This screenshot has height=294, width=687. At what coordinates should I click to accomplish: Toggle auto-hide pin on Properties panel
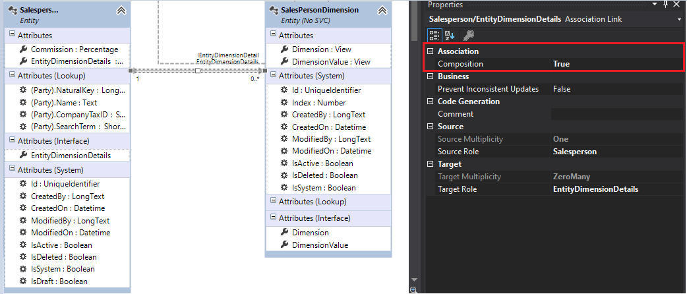pos(666,4)
